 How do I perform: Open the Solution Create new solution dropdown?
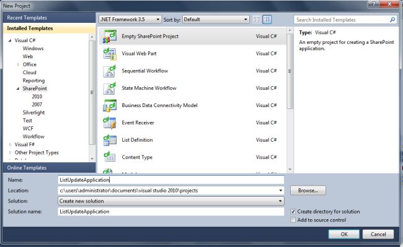(171, 201)
